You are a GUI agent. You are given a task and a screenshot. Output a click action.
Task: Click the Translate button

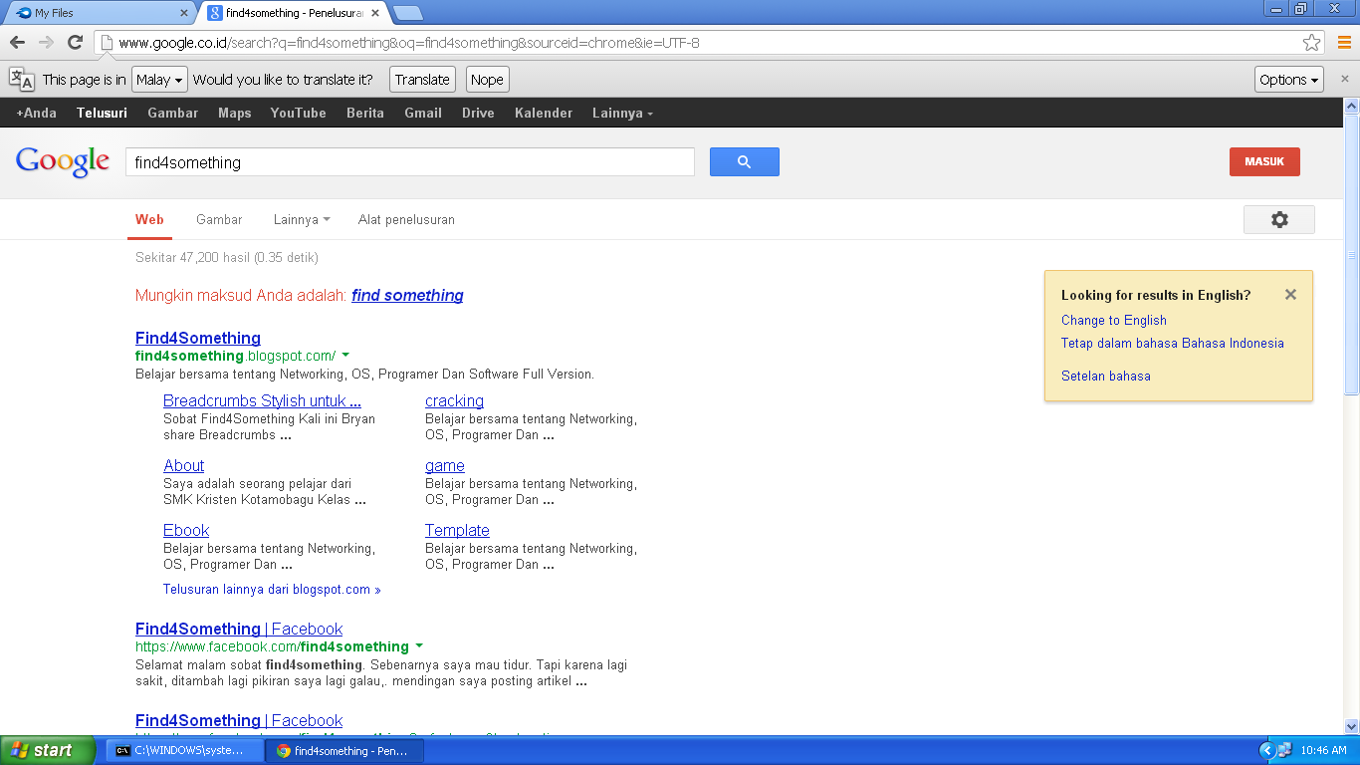[x=422, y=80]
